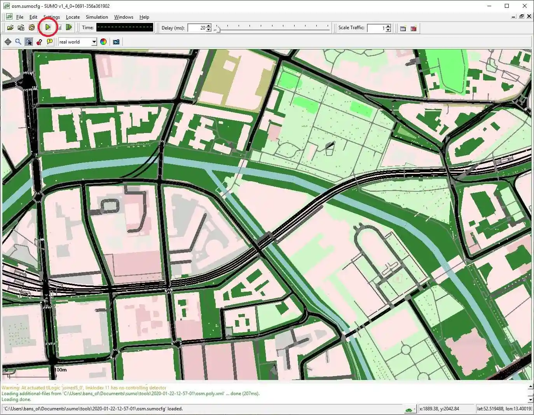Click the open simulation folder icon
The image size is (534, 415).
click(x=10, y=28)
